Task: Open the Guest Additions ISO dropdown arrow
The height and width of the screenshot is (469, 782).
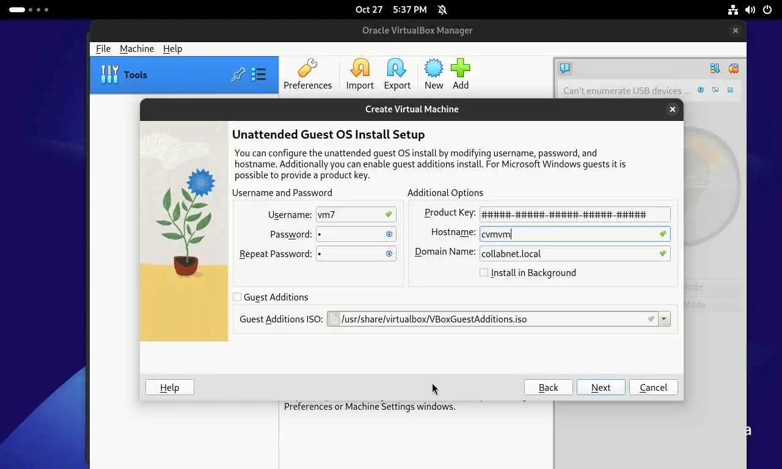Action: click(664, 319)
